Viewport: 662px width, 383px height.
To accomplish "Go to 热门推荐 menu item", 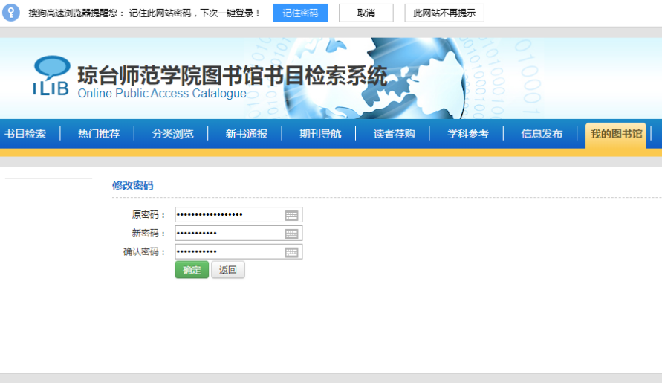I will point(99,134).
